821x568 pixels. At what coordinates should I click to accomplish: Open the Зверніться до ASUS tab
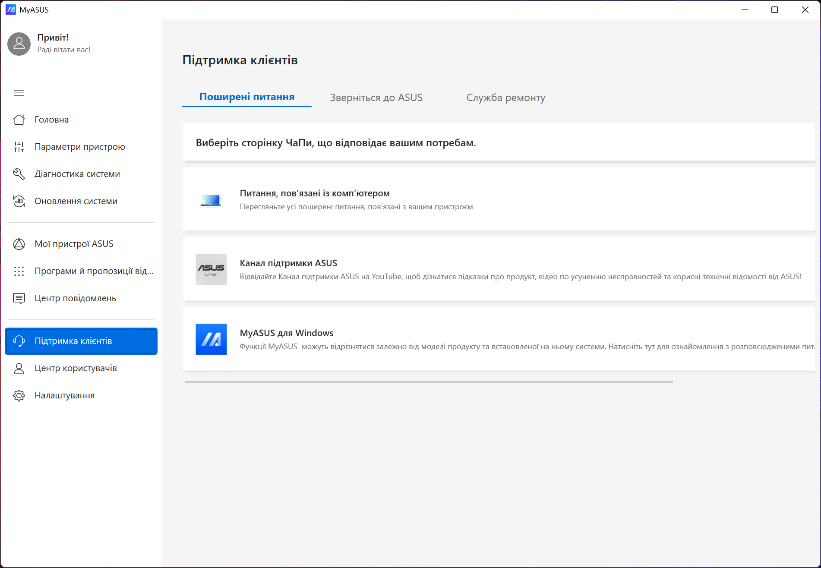tap(376, 98)
